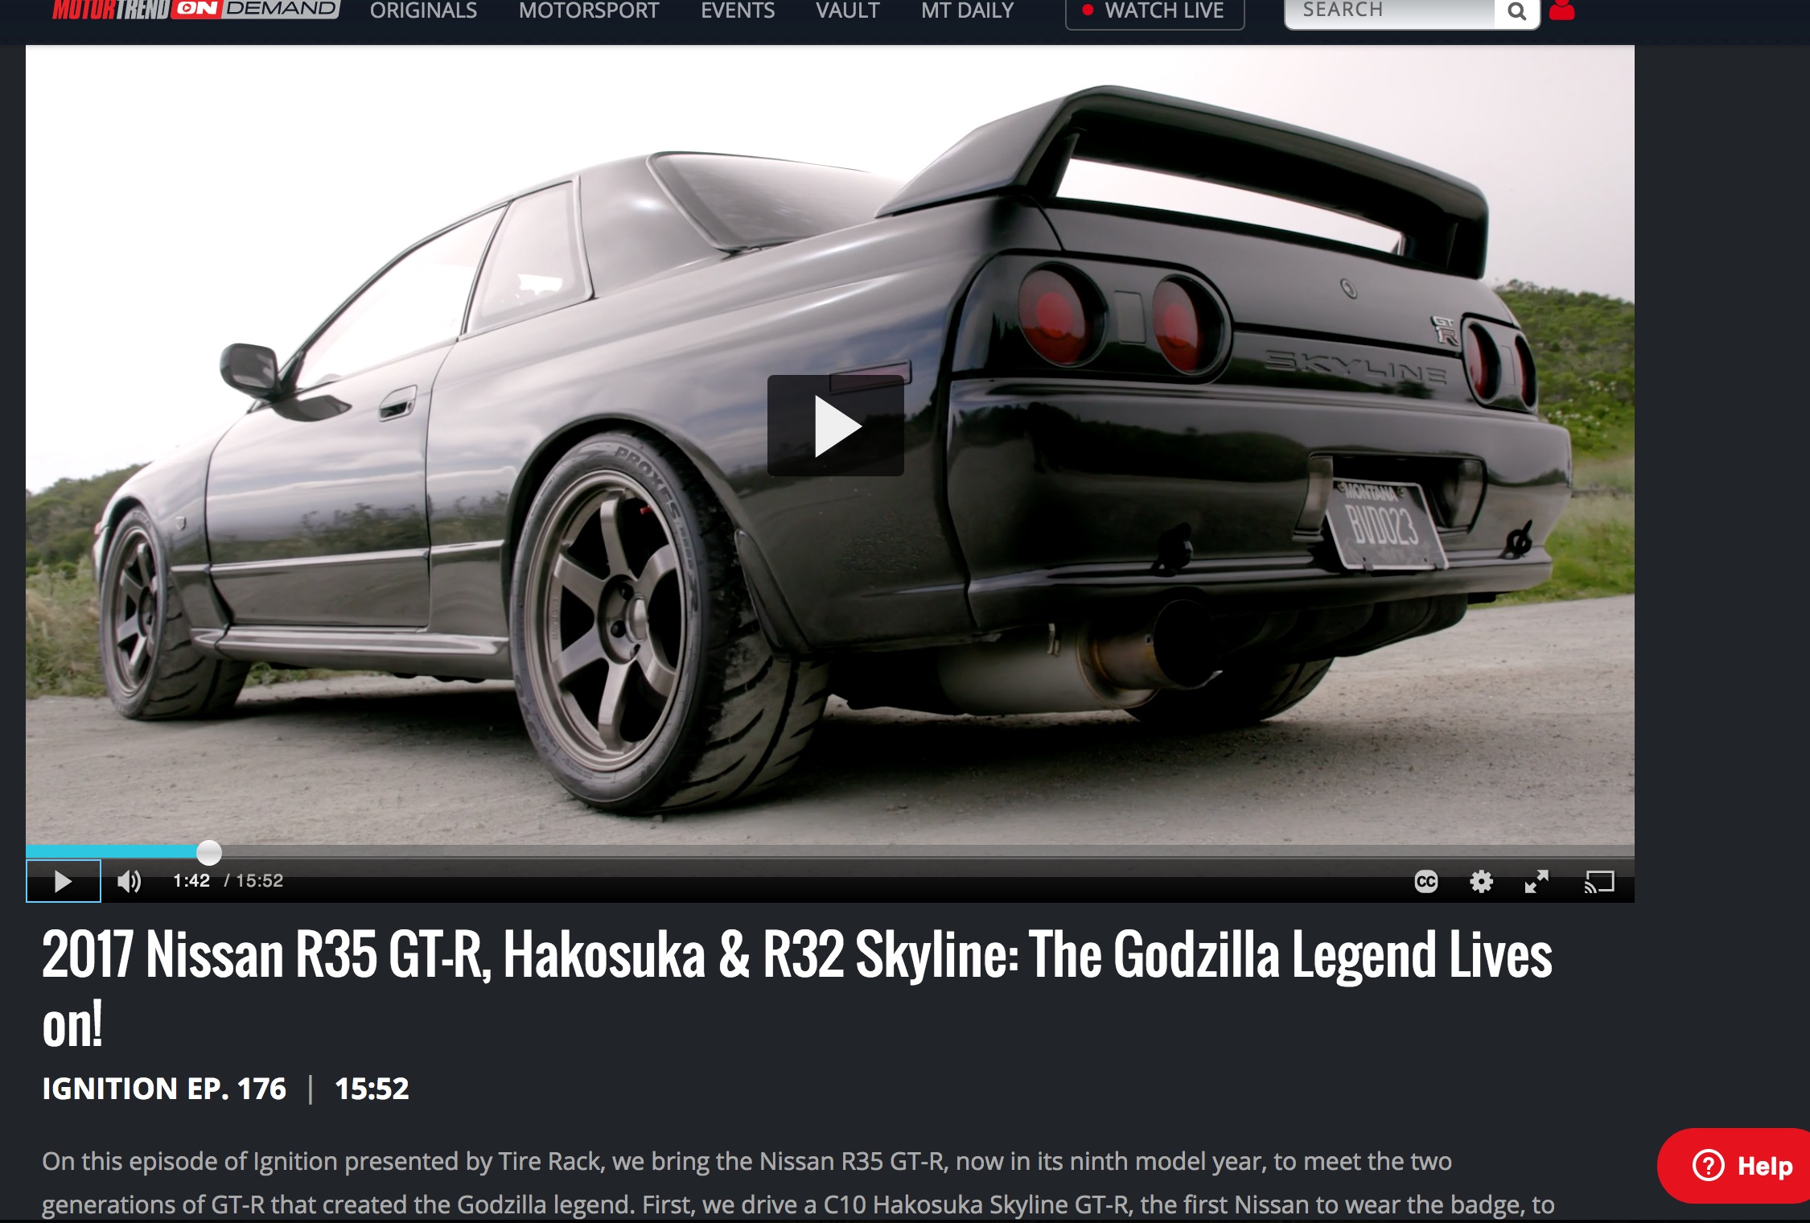Open the user account icon

point(1561,10)
